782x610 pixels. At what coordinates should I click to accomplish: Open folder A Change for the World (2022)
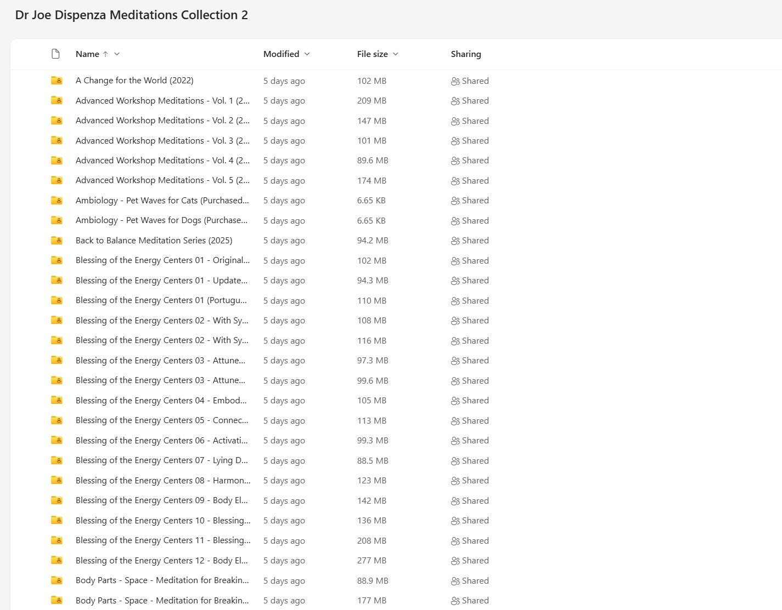point(134,81)
